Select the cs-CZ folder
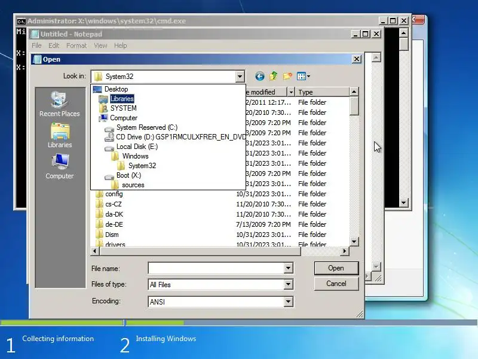The width and height of the screenshot is (478, 359). pyautogui.click(x=114, y=204)
